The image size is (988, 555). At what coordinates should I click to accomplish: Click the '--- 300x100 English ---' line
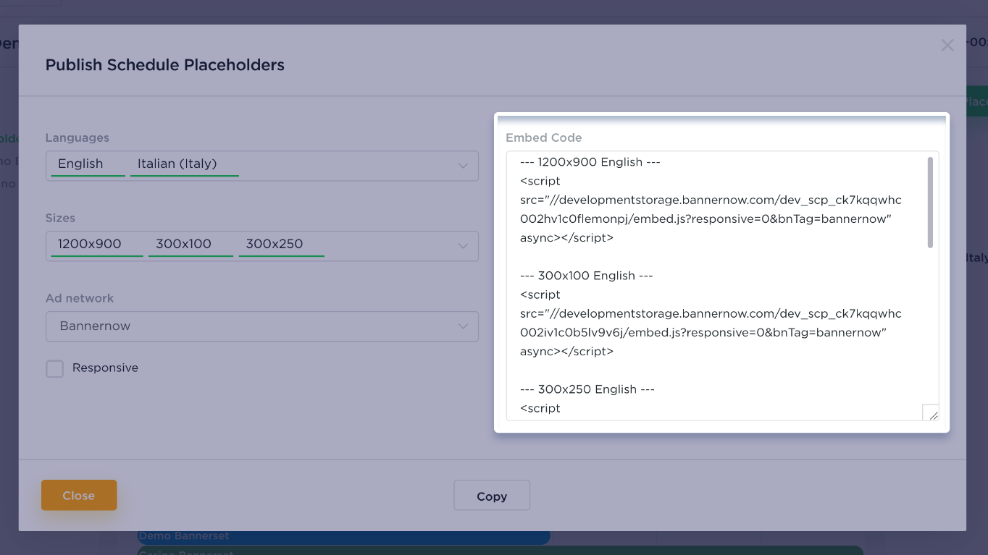coord(586,276)
